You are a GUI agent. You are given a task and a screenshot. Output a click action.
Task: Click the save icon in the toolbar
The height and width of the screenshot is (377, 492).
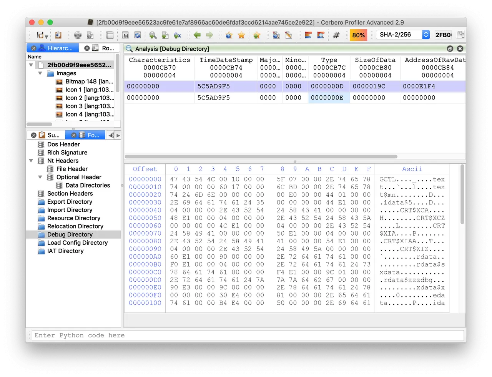(x=40, y=35)
